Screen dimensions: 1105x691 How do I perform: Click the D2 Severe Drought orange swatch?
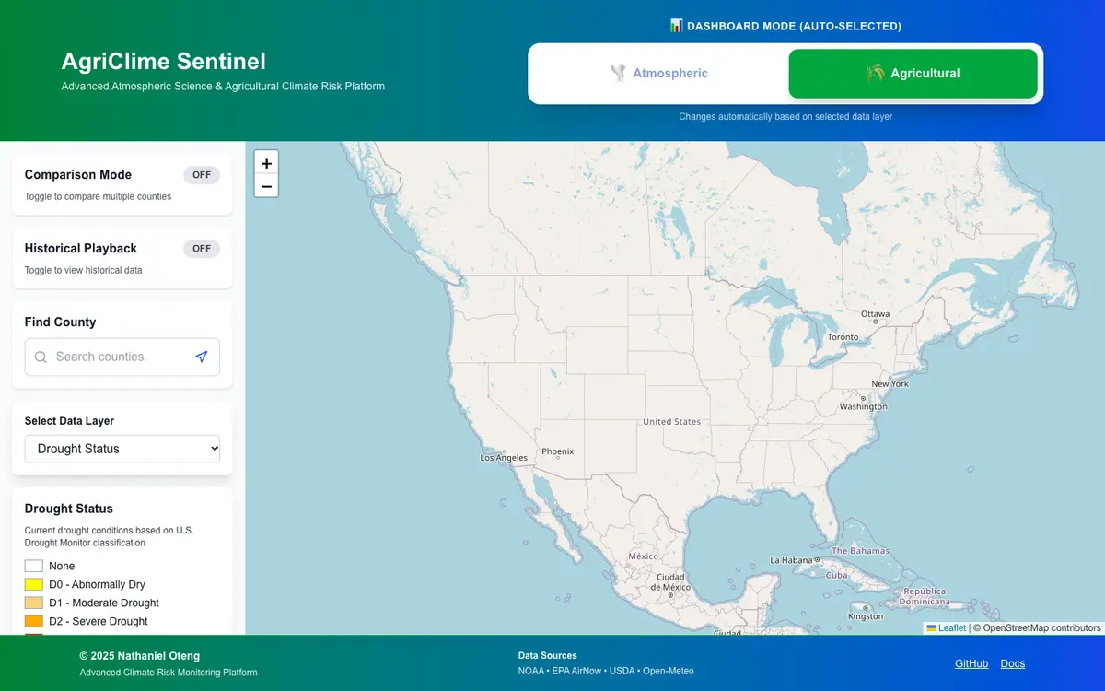pyautogui.click(x=34, y=621)
